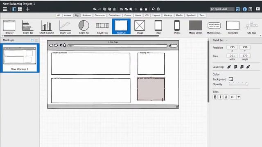The width and height of the screenshot is (262, 147).
Task: Toggle Italic text formatting
Action: (x=220, y=97)
